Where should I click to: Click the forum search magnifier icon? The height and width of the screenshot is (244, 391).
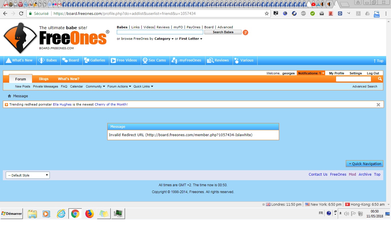[380, 79]
